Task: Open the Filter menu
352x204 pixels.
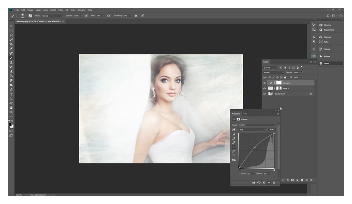Action: [61, 10]
